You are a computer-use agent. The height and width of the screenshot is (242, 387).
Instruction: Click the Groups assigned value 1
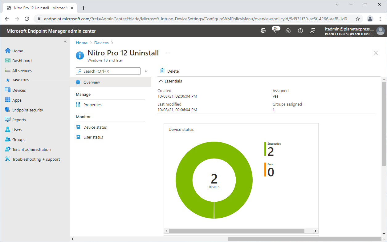pyautogui.click(x=274, y=110)
